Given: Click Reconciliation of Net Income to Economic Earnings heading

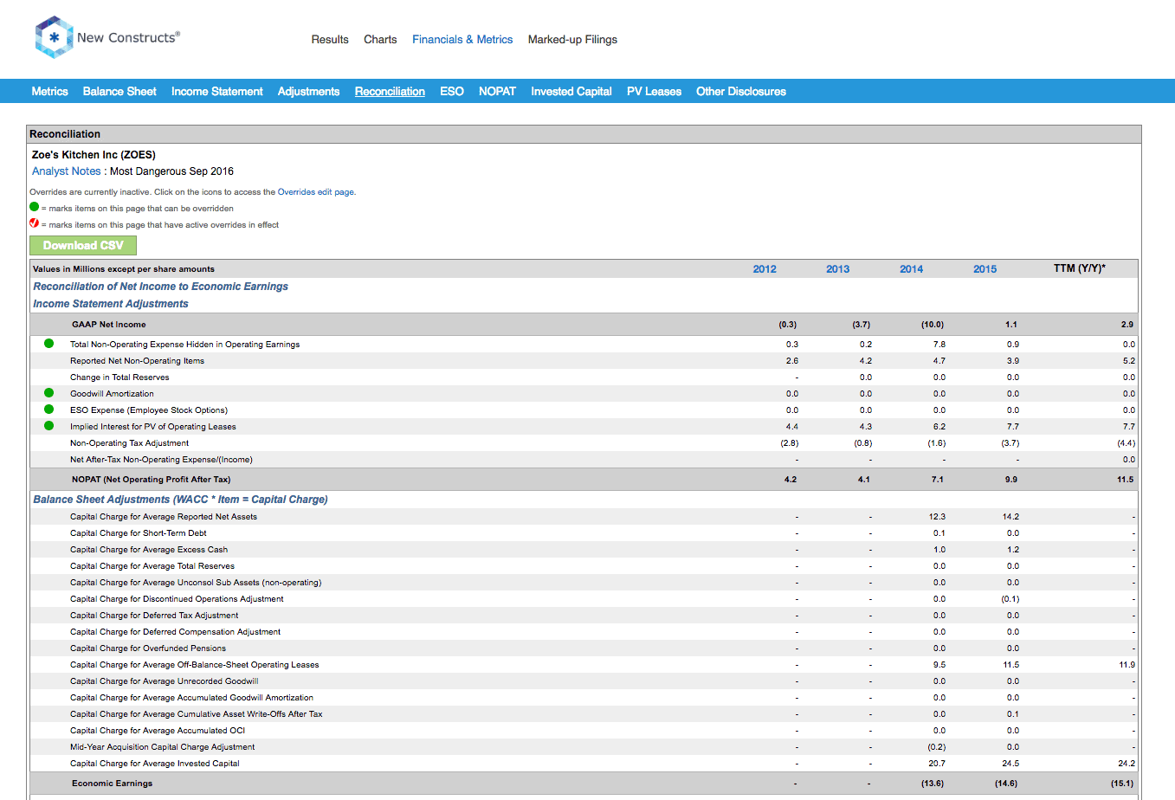Looking at the screenshot, I should pyautogui.click(x=160, y=287).
